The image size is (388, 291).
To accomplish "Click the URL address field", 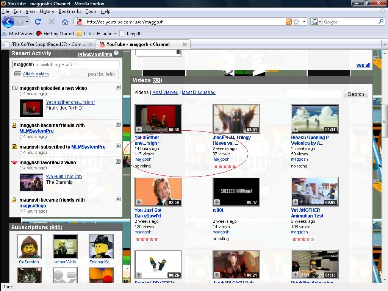I will click(185, 22).
